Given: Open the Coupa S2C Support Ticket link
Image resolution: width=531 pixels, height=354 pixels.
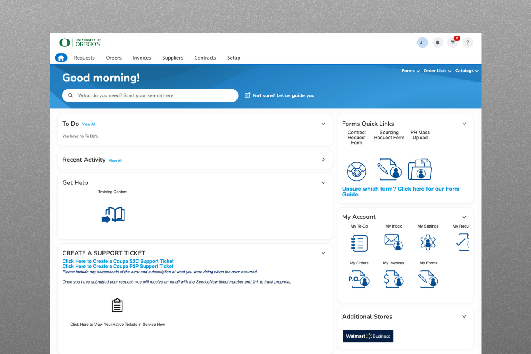Looking at the screenshot, I should pyautogui.click(x=117, y=261).
